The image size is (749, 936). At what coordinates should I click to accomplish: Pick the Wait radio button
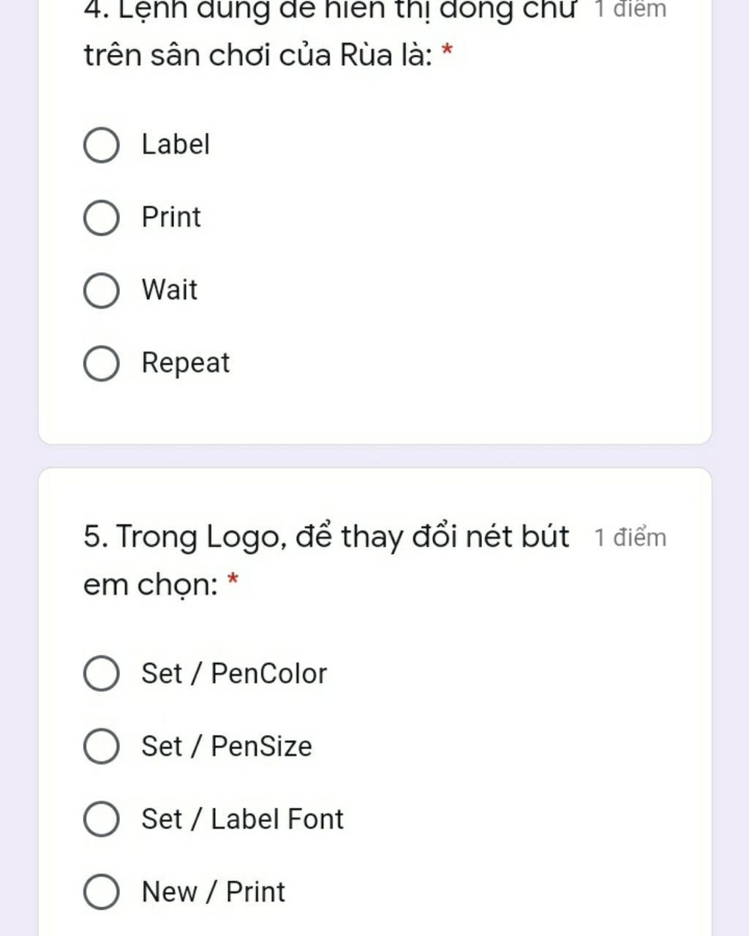[102, 290]
